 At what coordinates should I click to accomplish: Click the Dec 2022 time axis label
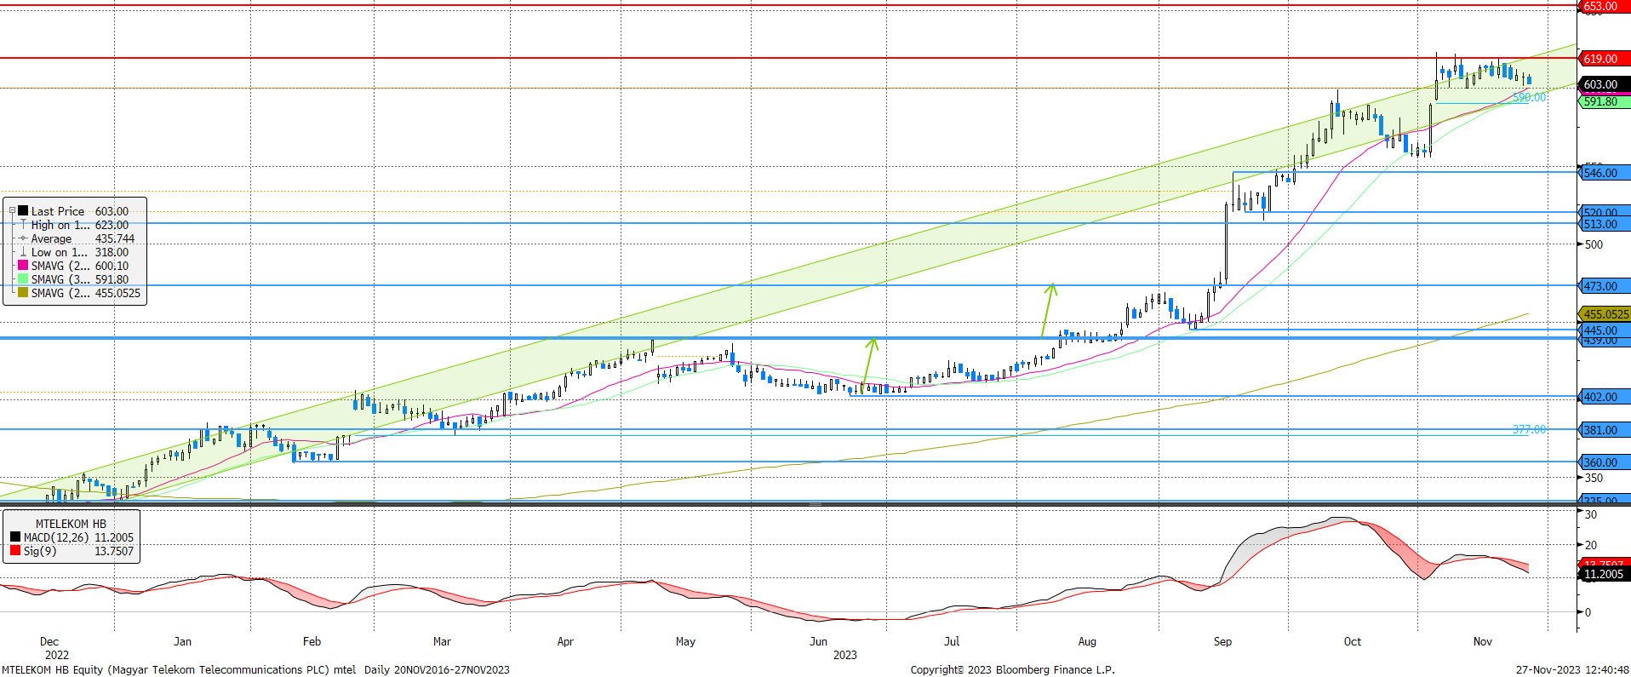click(x=53, y=648)
